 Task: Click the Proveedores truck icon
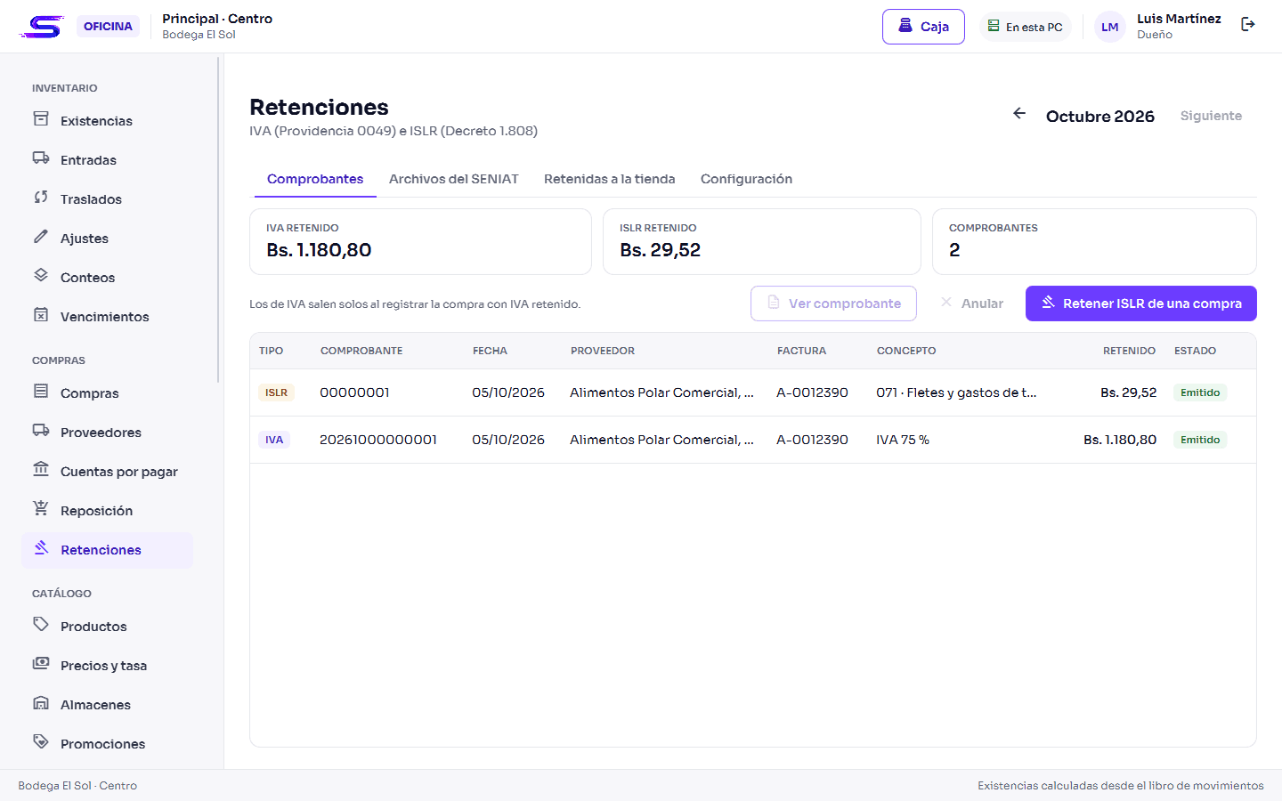pyautogui.click(x=41, y=431)
